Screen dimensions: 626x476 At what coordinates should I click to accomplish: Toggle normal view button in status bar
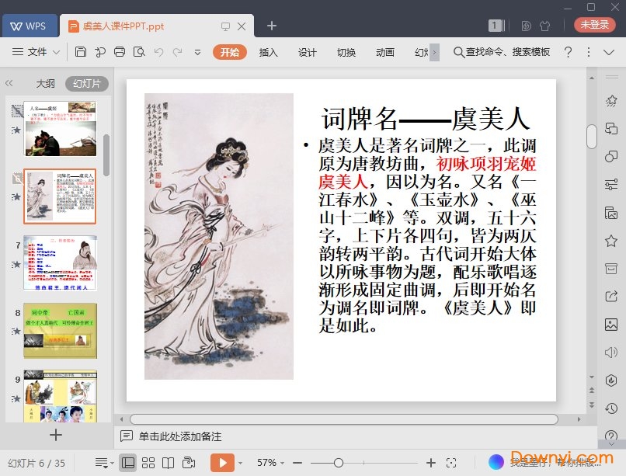pyautogui.click(x=129, y=463)
